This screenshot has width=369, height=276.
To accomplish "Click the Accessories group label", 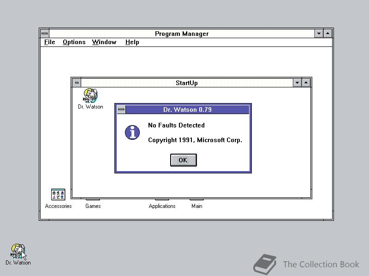I will point(58,206).
